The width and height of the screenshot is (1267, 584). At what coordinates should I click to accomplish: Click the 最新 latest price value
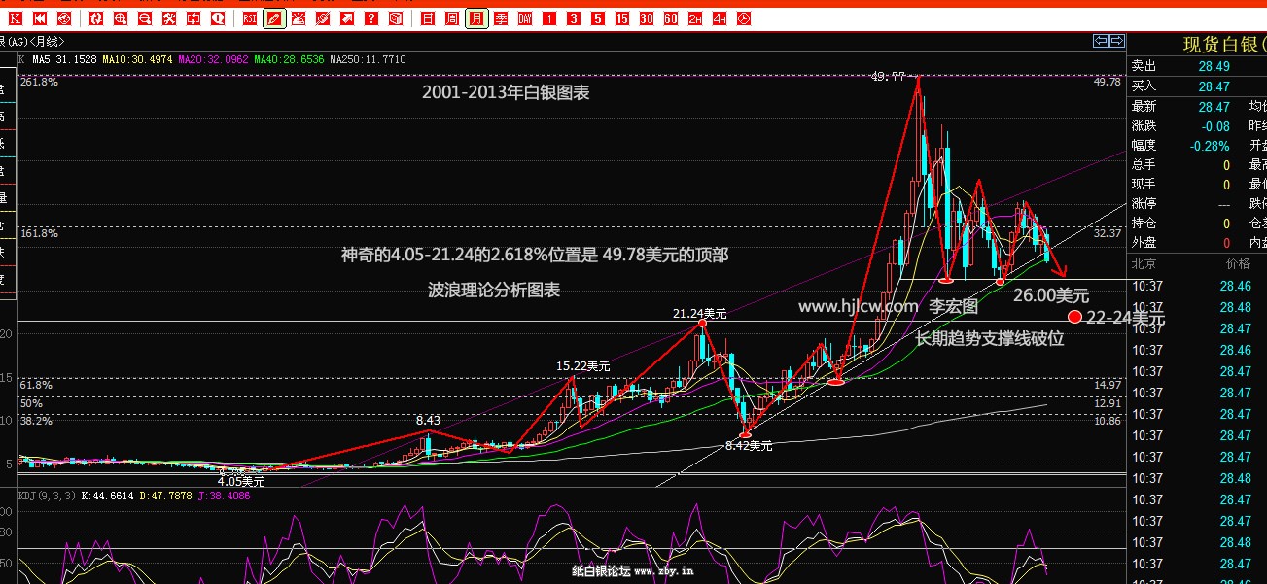pyautogui.click(x=1214, y=107)
